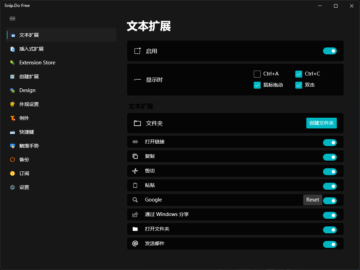Click the 备份 backup icon
Screen dimensions: 360x270
pyautogui.click(x=12, y=160)
